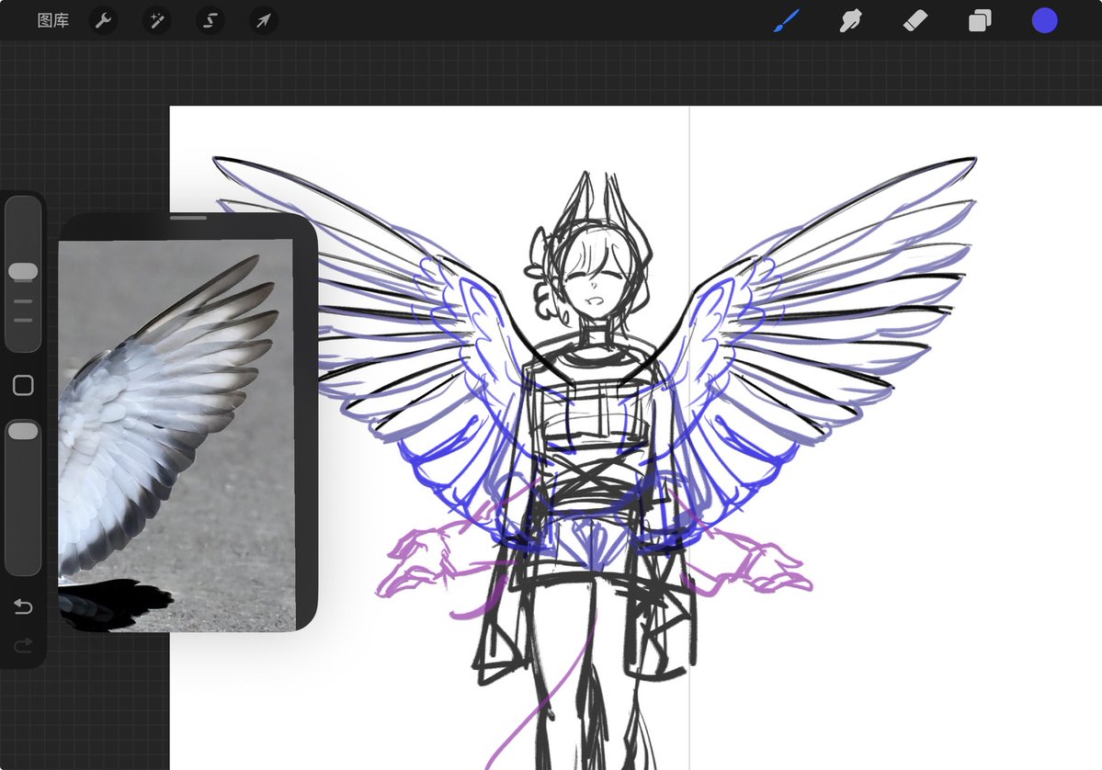Select the Eraser tool
This screenshot has height=770, width=1102.
(x=915, y=20)
